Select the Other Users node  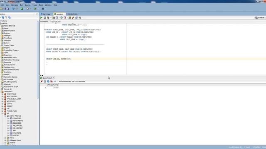8,91
